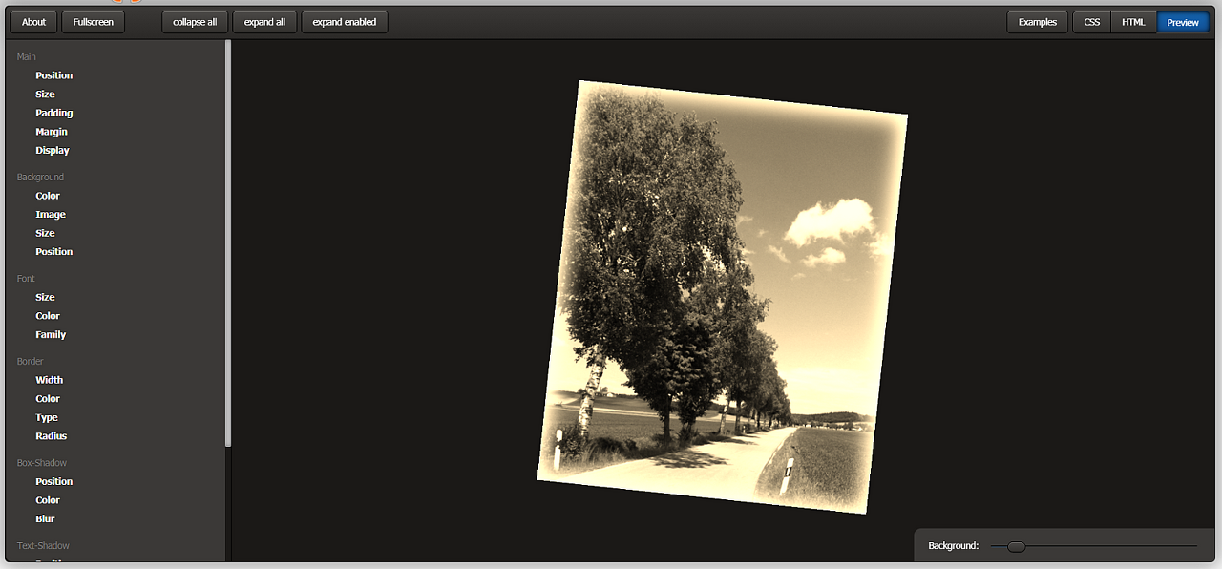The height and width of the screenshot is (569, 1222).
Task: Click the Background group heading in sidebar
Action: click(x=40, y=178)
